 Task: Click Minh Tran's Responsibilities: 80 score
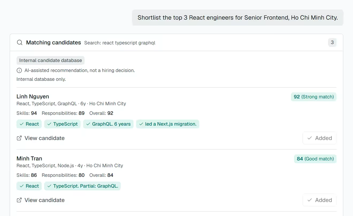[x=63, y=175]
